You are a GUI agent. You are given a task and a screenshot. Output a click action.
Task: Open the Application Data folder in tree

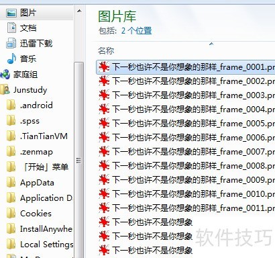46,198
